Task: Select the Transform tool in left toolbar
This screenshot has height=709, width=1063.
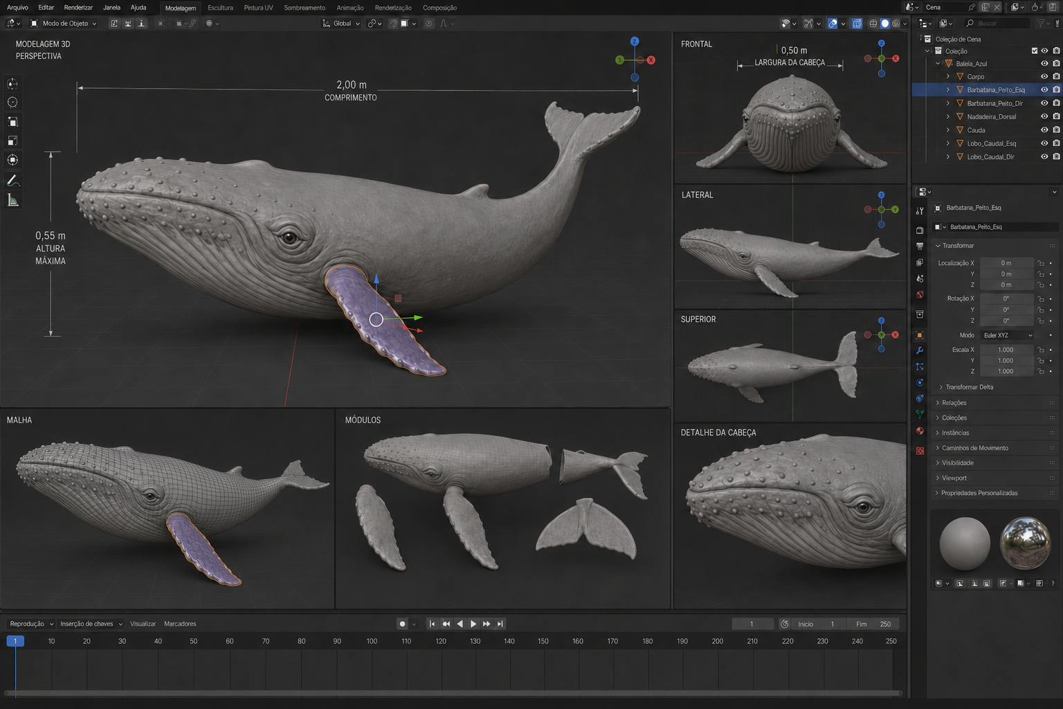Action: click(12, 160)
